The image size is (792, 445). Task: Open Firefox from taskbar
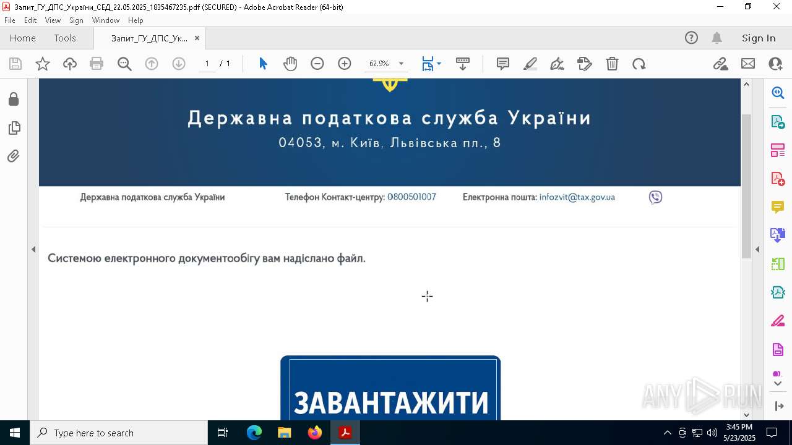tap(315, 433)
